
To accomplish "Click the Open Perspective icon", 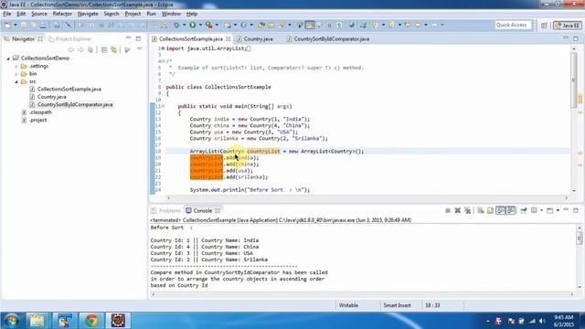I will pos(544,26).
